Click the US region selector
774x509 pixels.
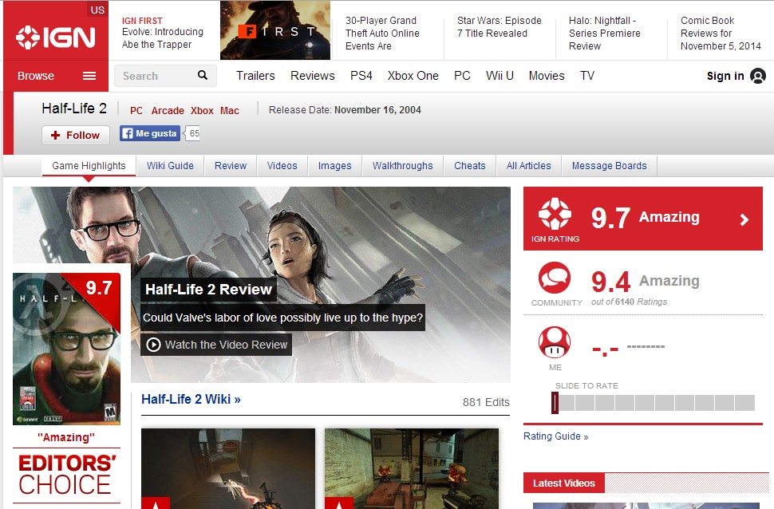pyautogui.click(x=97, y=10)
